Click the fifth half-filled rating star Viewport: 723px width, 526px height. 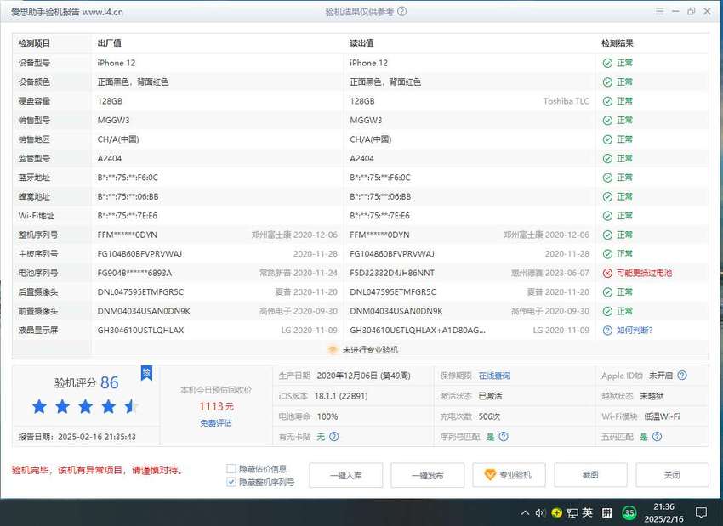coord(131,406)
